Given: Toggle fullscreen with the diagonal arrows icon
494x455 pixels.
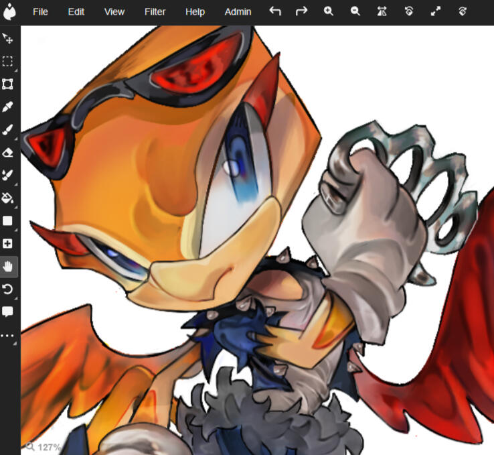Looking at the screenshot, I should (435, 11).
